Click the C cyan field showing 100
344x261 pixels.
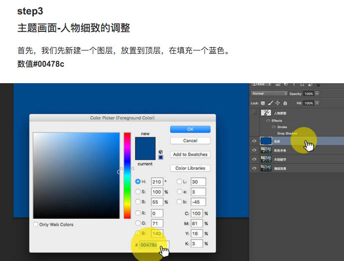tap(196, 213)
